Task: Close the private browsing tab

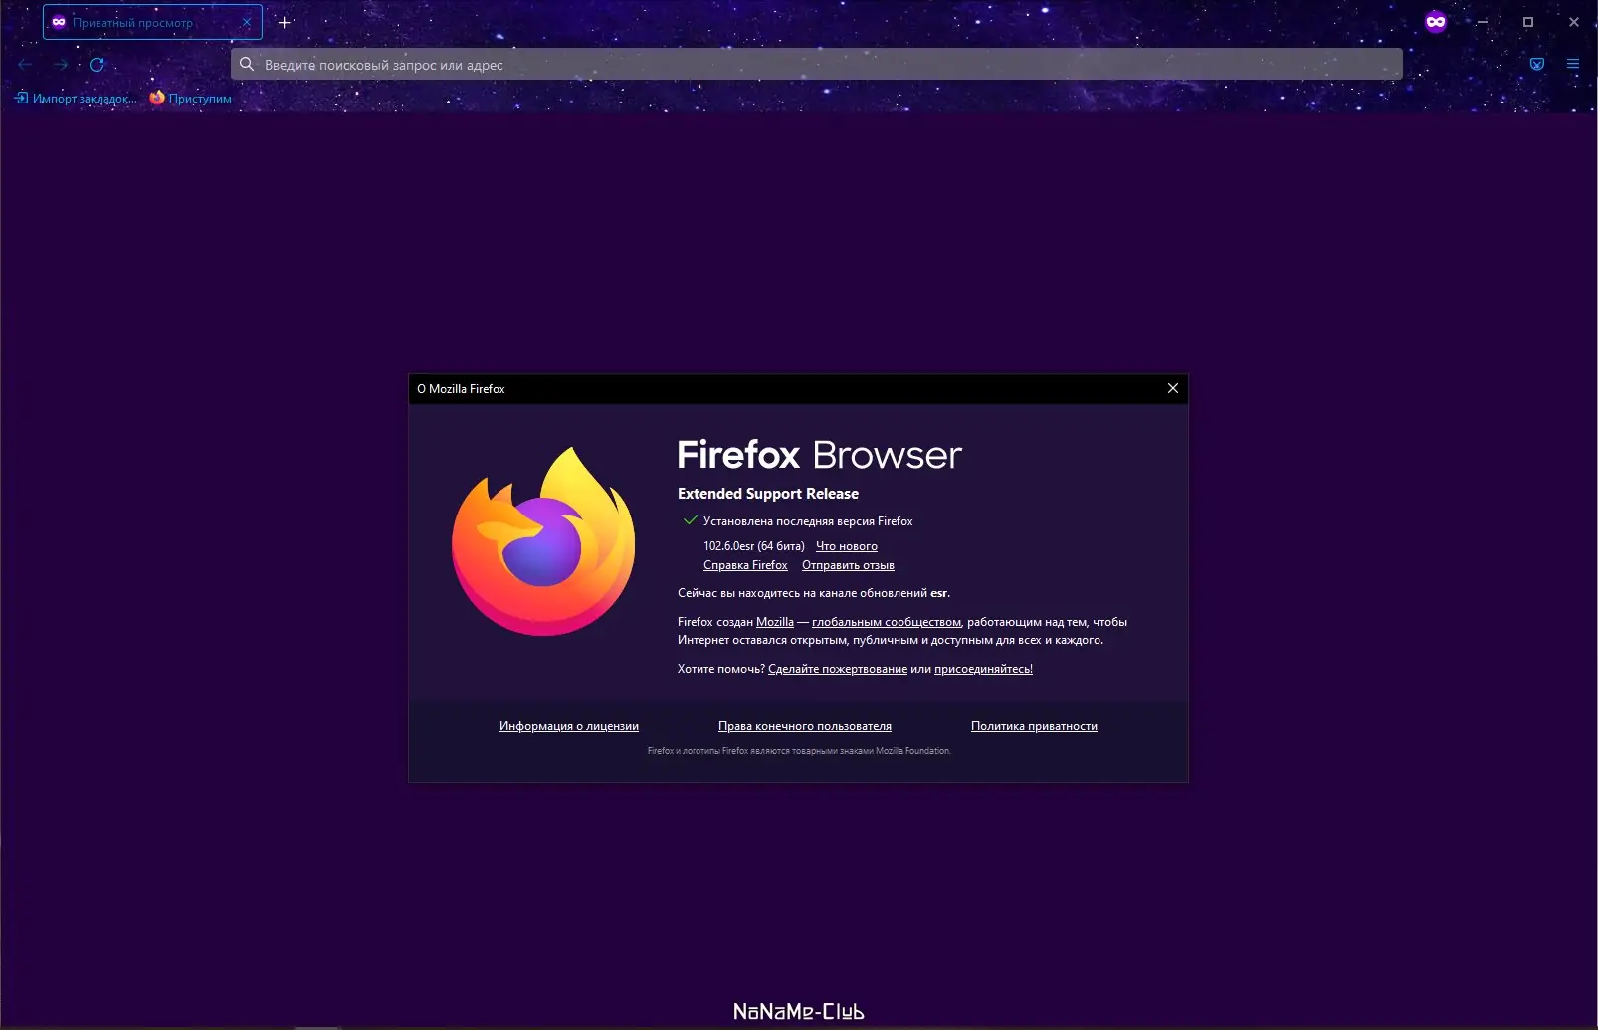Action: 247,22
